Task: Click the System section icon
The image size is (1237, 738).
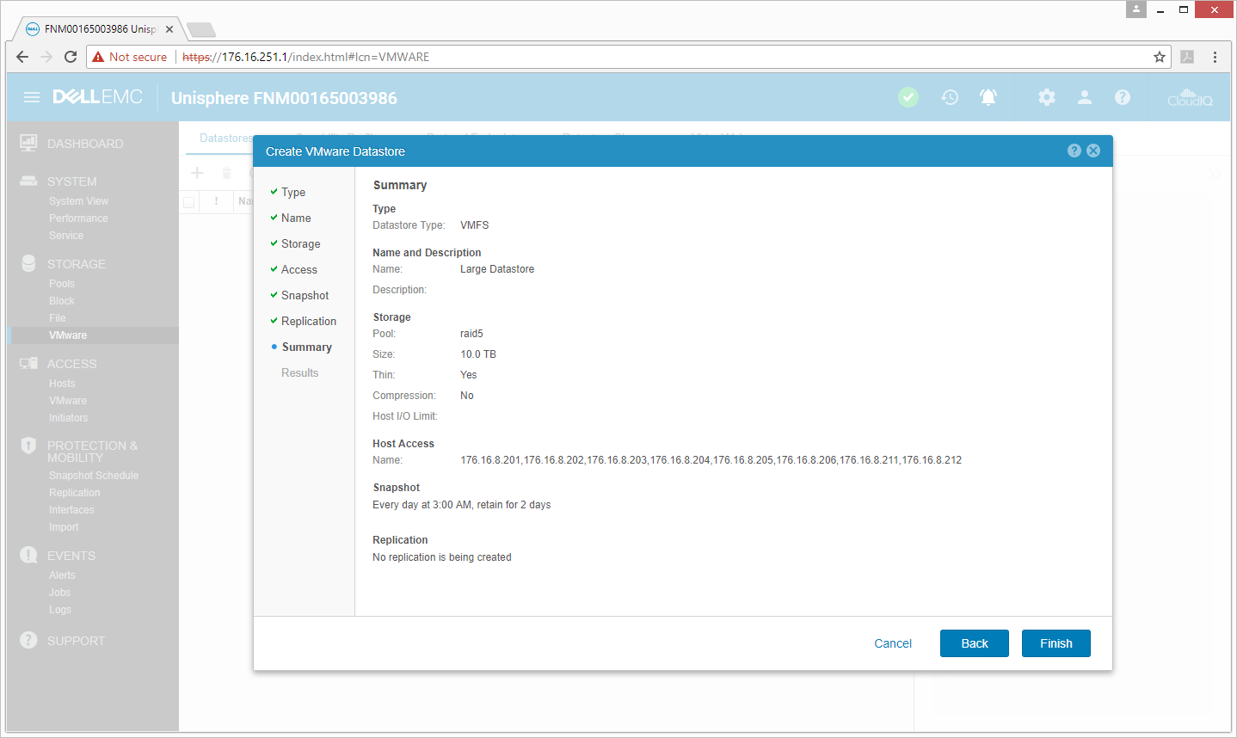Action: pos(28,181)
